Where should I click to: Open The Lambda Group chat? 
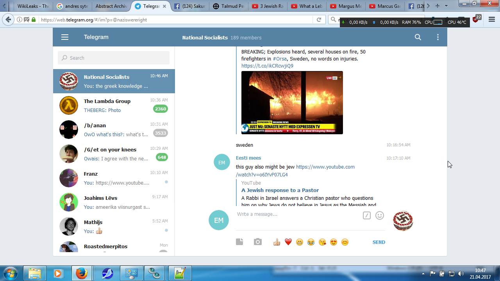tap(114, 105)
